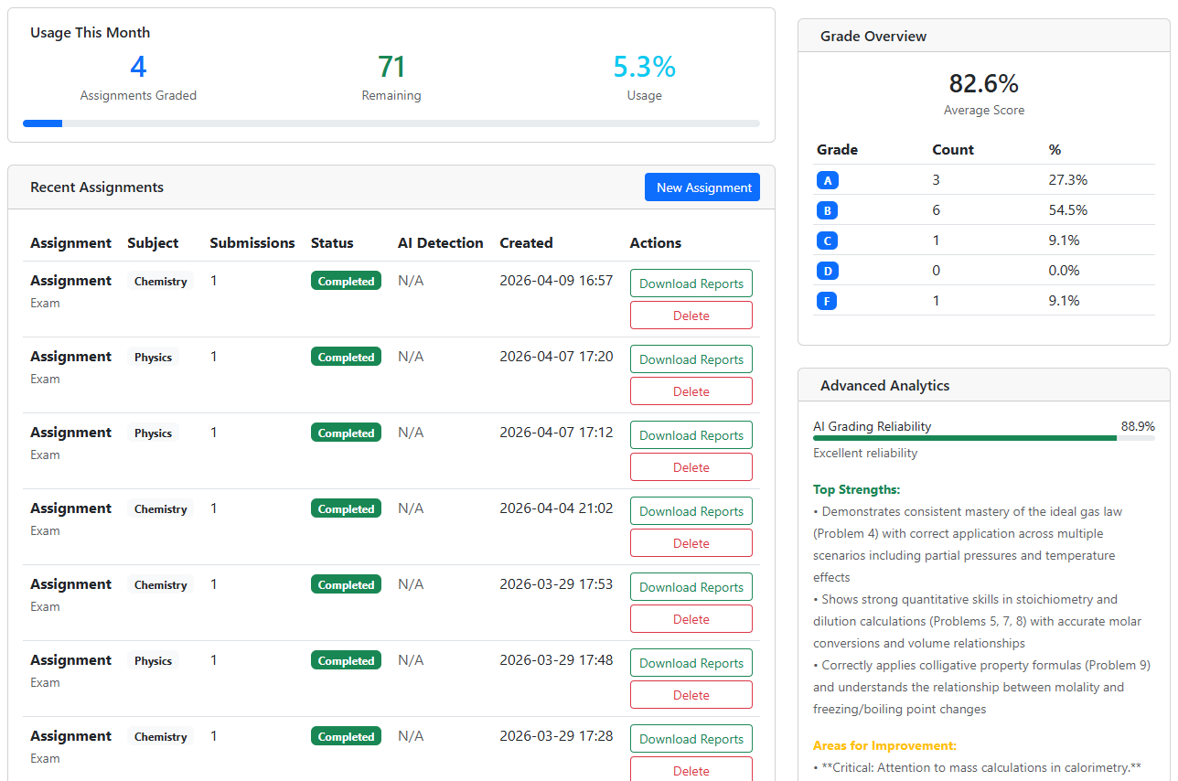Click the grade B badge icon
Screen dimensions: 1178x781
click(827, 209)
